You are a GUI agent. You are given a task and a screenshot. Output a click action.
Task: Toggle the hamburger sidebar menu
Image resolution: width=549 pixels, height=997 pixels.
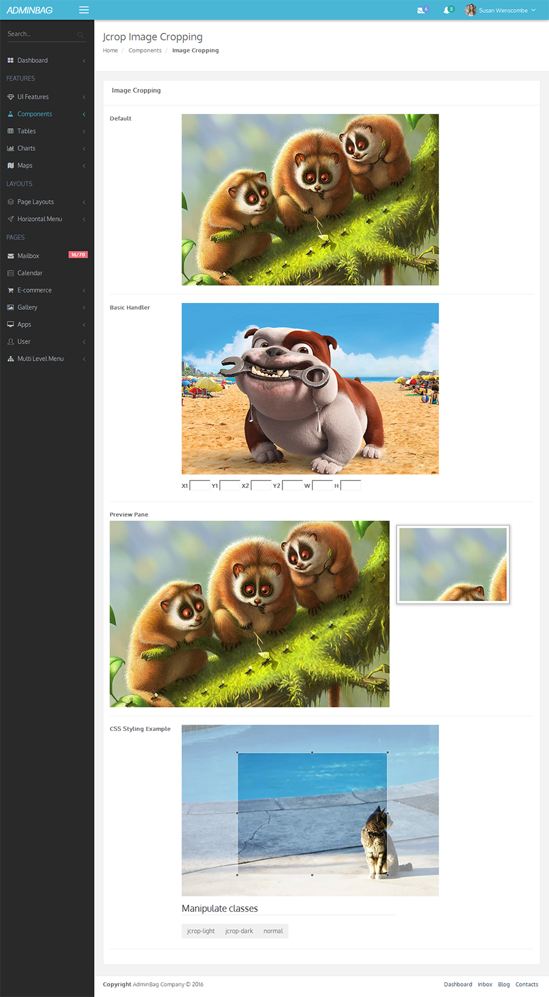(84, 10)
